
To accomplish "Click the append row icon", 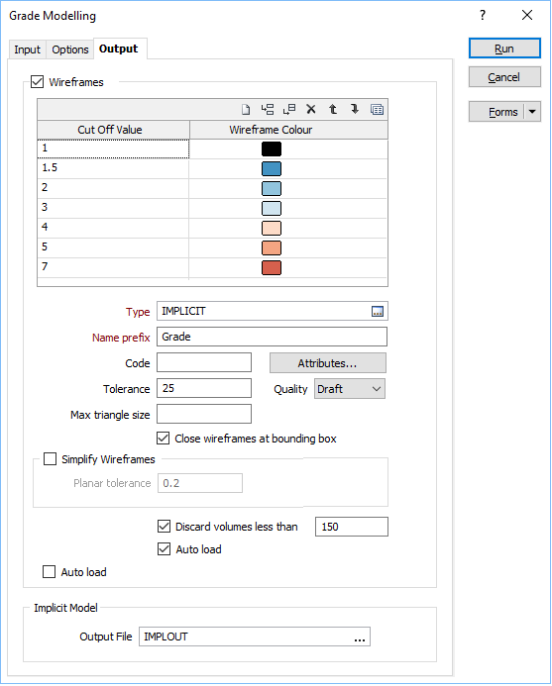I will click(289, 109).
